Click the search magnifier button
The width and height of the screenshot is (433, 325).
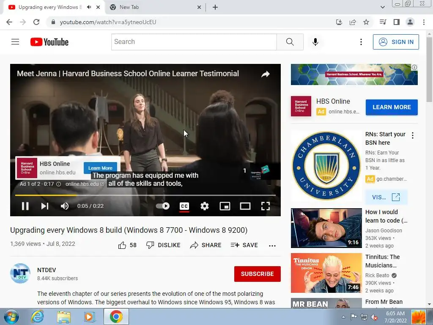coord(290,42)
